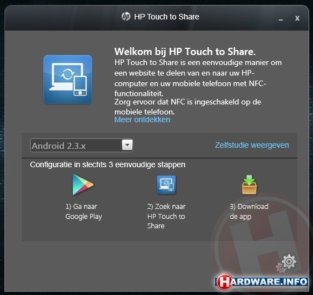Screen dimensions: 313x295
Task: Click the 'HP Touch to Share' window title
Action: coord(167,17)
